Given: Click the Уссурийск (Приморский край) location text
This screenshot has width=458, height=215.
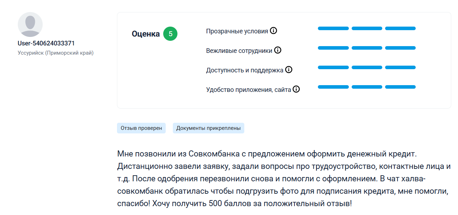Looking at the screenshot, I should point(55,53).
